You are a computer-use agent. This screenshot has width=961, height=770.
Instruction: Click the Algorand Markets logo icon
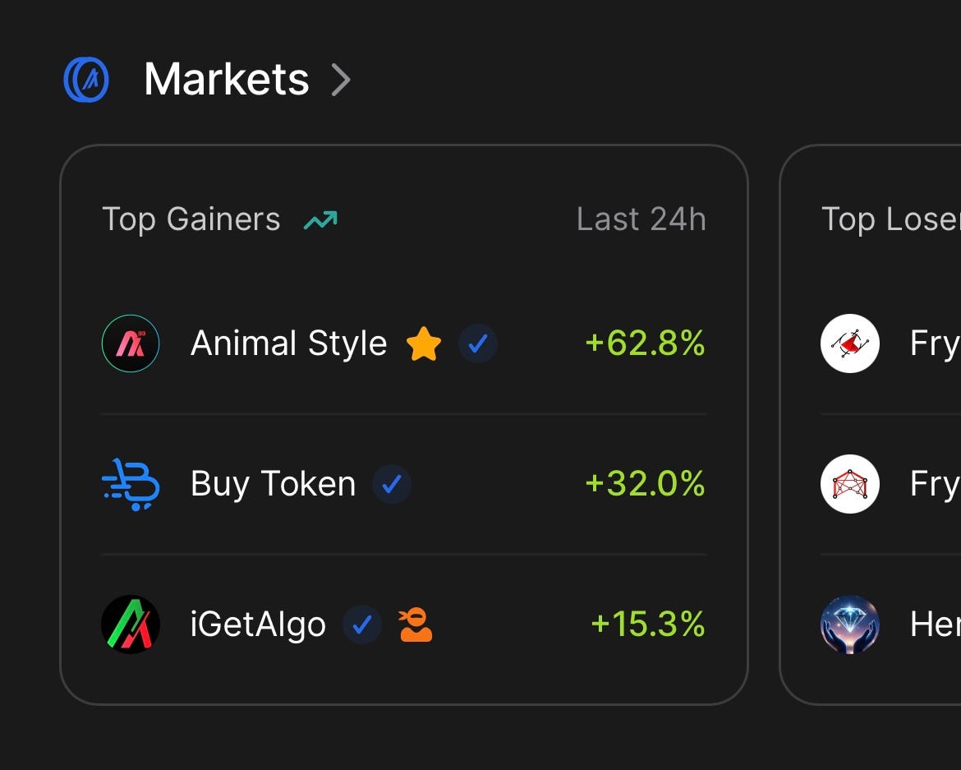click(86, 80)
